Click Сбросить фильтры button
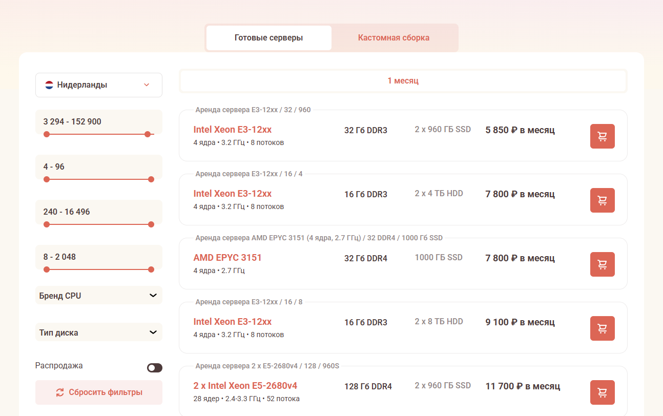 pyautogui.click(x=99, y=392)
